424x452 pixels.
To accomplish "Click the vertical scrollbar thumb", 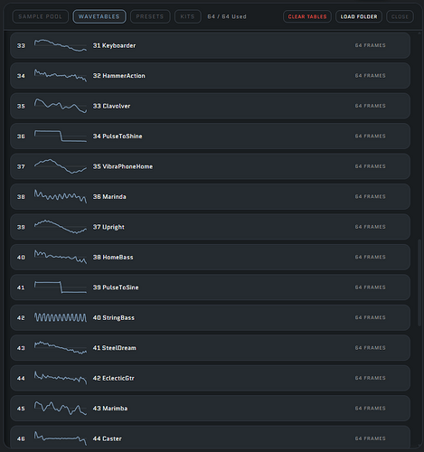I will pos(419,283).
